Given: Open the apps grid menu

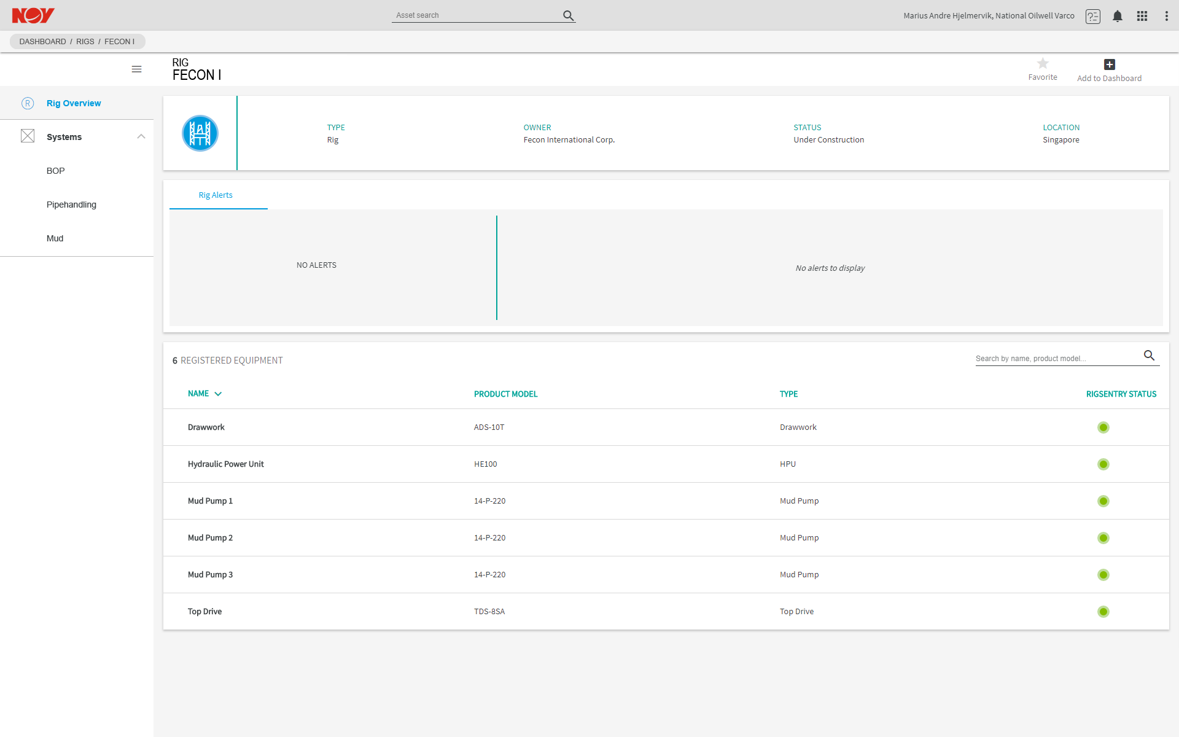Looking at the screenshot, I should click(1142, 16).
